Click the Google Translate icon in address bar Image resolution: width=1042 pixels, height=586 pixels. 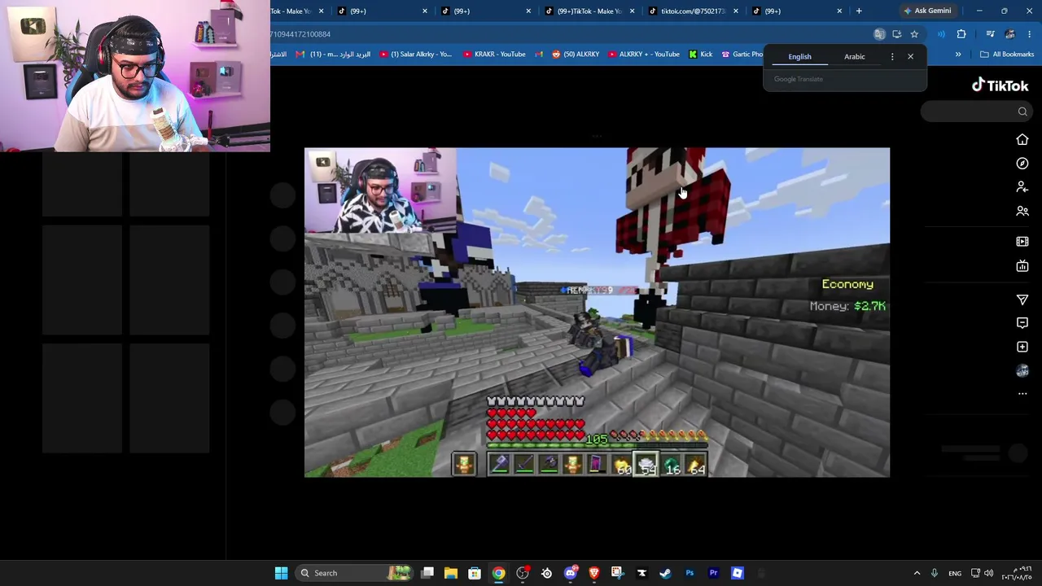879,34
